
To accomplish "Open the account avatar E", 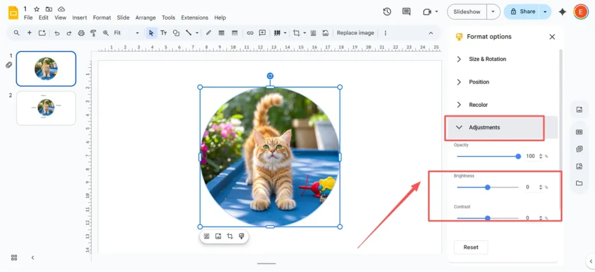I will [580, 12].
